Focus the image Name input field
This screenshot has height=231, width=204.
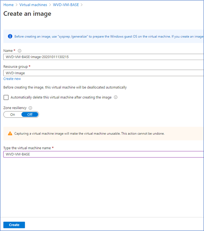click(104, 57)
